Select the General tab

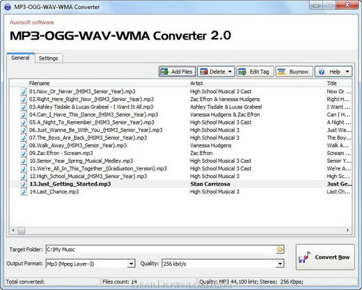click(x=20, y=58)
